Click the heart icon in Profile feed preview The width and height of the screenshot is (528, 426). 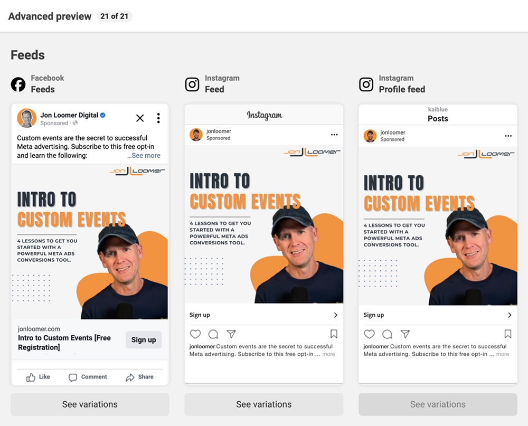pos(370,334)
